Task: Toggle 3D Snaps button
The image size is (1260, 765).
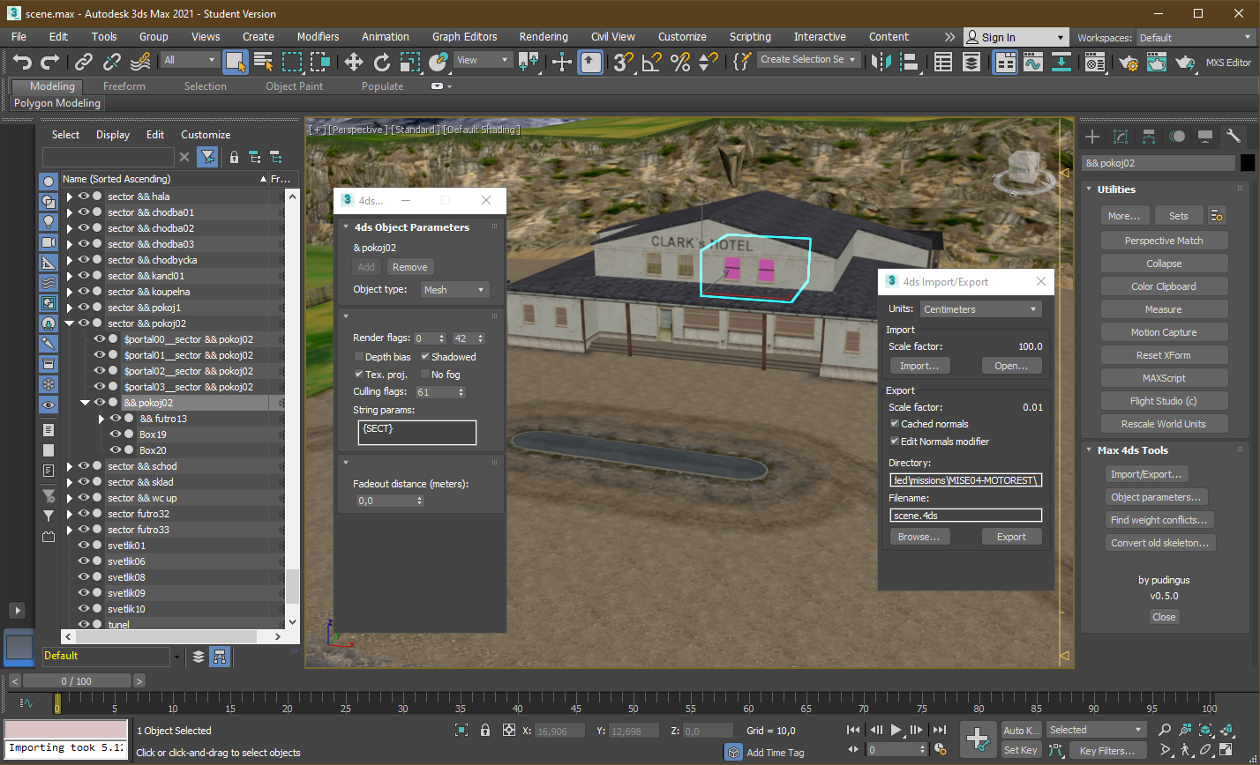Action: coord(623,62)
